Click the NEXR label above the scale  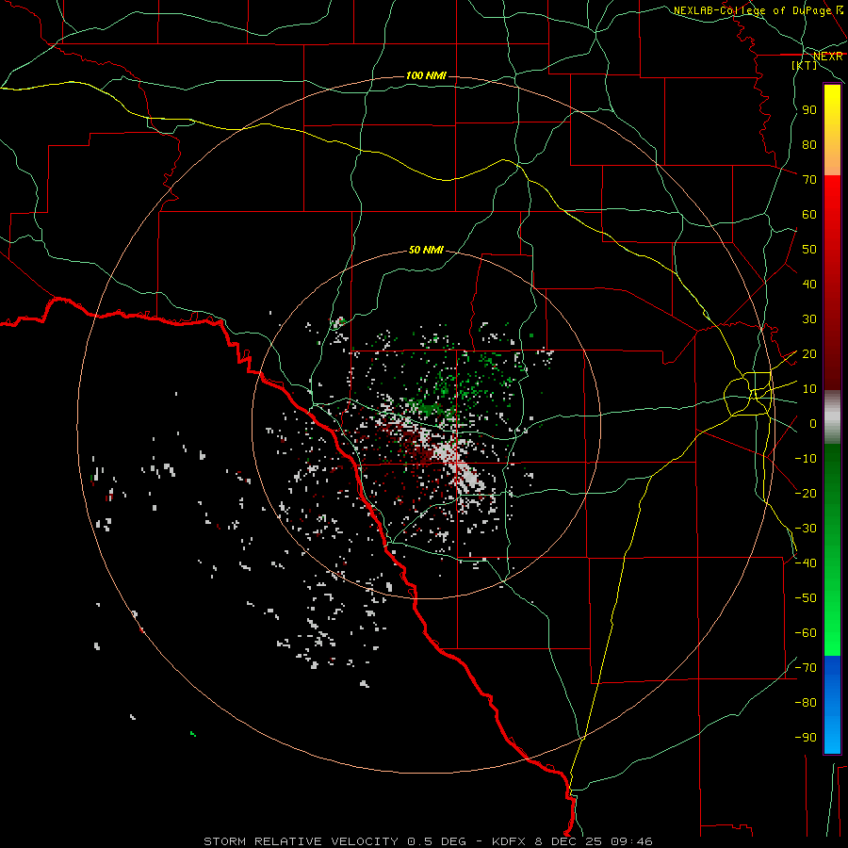pos(827,57)
